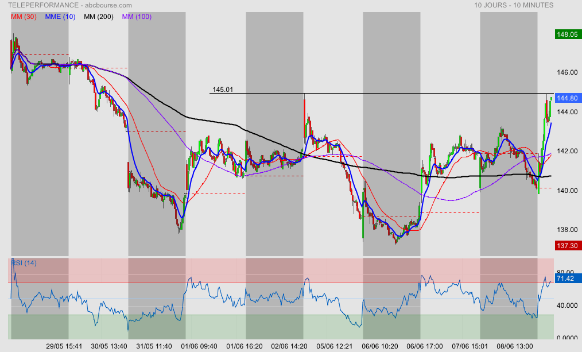This screenshot has width=582, height=352.
Task: Click the 01/06 09:40 time axis label
Action: 199,346
